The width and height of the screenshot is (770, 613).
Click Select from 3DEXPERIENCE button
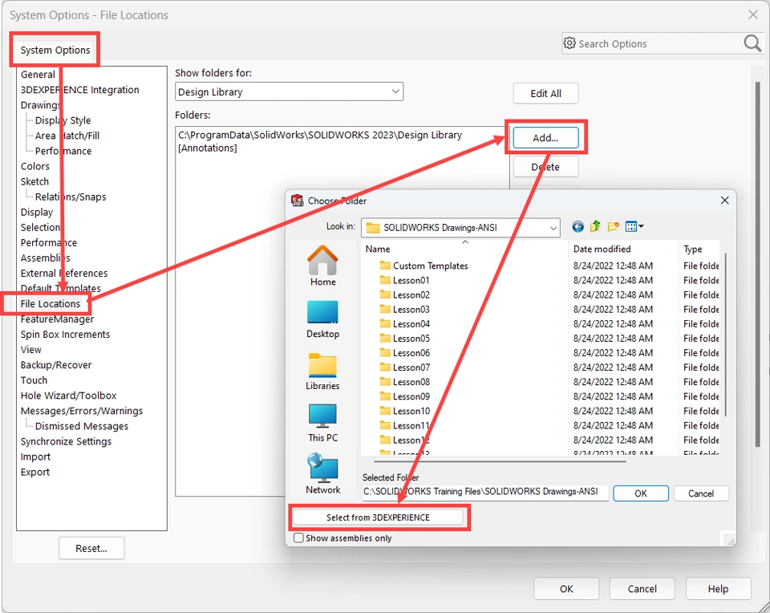[x=378, y=518]
